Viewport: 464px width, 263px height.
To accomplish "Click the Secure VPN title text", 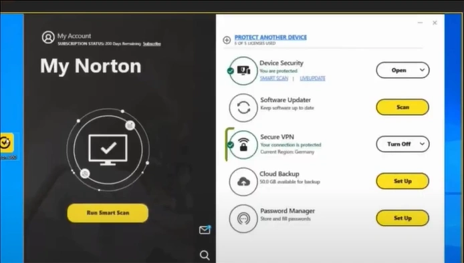I will 277,137.
